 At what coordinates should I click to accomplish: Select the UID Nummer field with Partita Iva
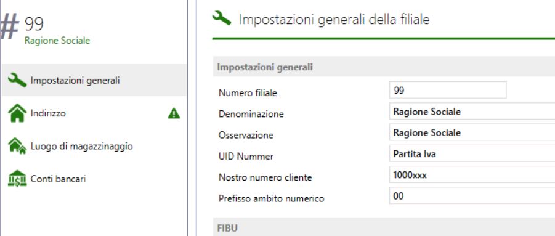click(472, 154)
